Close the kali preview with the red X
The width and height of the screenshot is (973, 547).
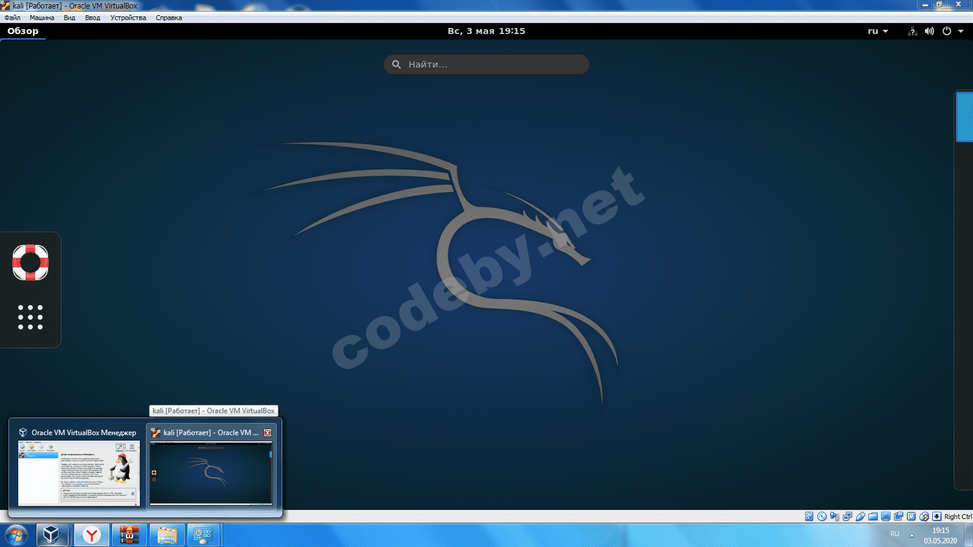[x=268, y=433]
